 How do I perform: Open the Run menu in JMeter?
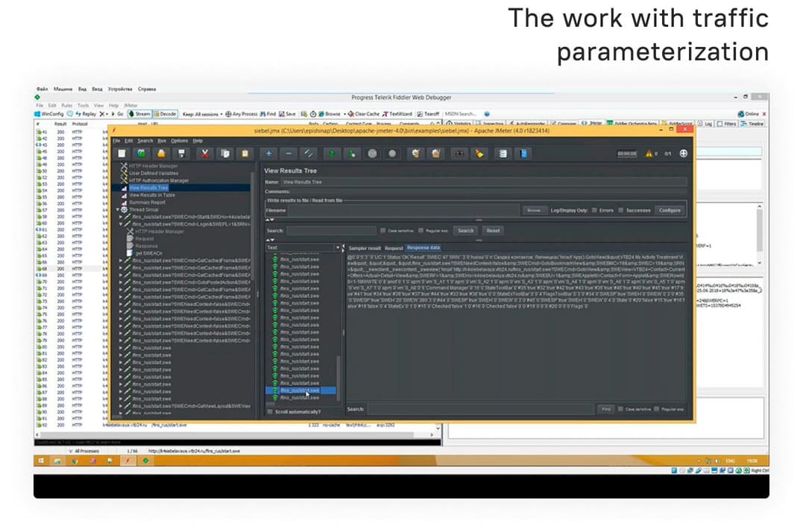click(x=162, y=141)
